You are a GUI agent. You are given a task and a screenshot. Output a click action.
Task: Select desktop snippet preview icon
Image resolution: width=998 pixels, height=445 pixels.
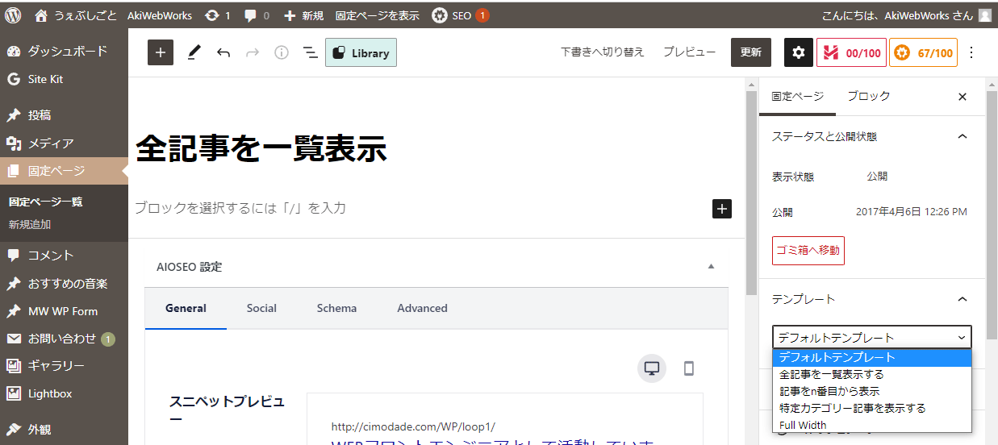(x=652, y=368)
